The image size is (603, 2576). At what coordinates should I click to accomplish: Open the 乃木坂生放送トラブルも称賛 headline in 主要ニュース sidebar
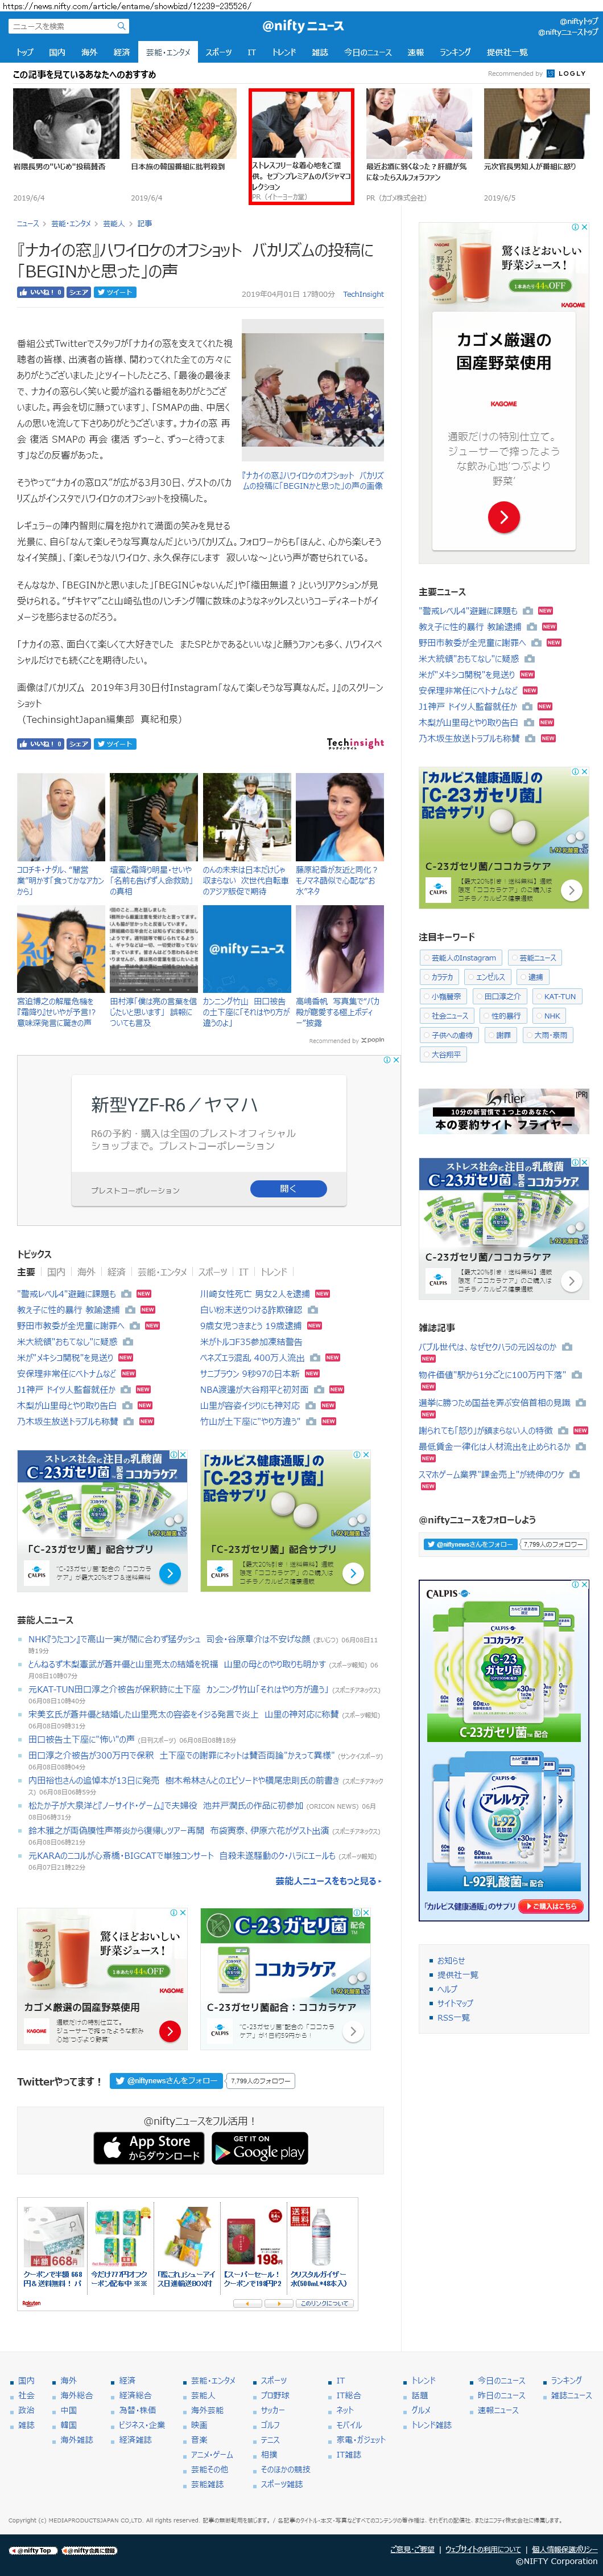(x=469, y=738)
